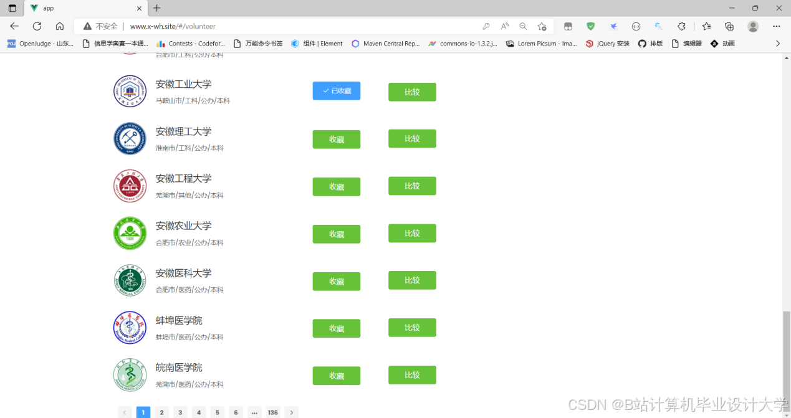Click 比较 for 安徽理工大学
Image resolution: width=791 pixels, height=418 pixels.
[x=412, y=138]
